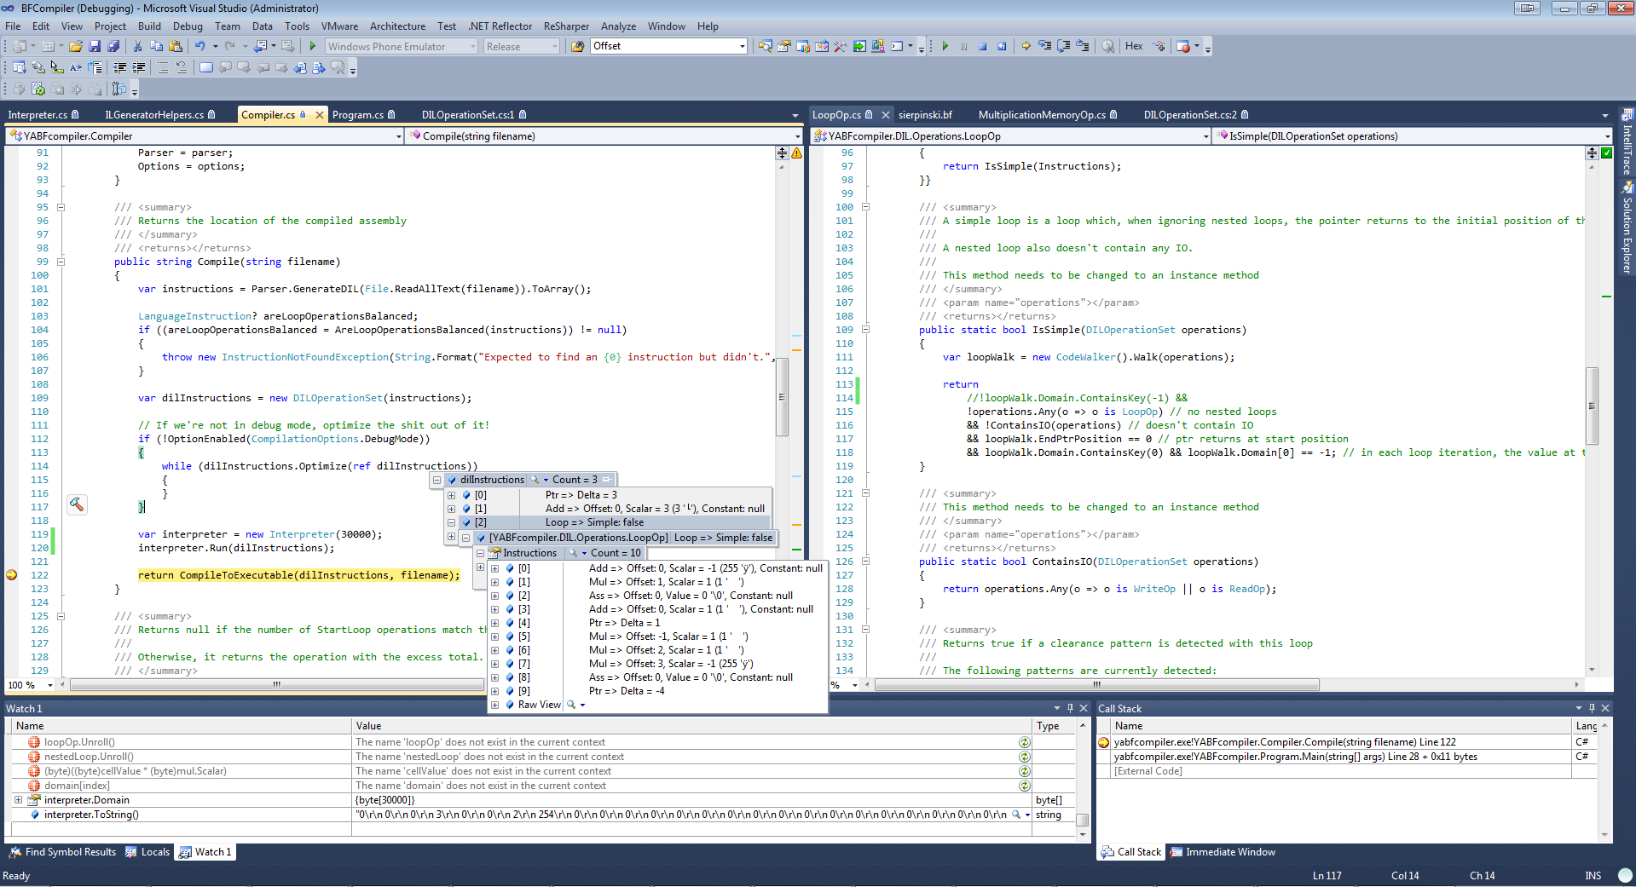The height and width of the screenshot is (887, 1636).
Task: Open the ReSharper menu
Action: coord(566,26)
